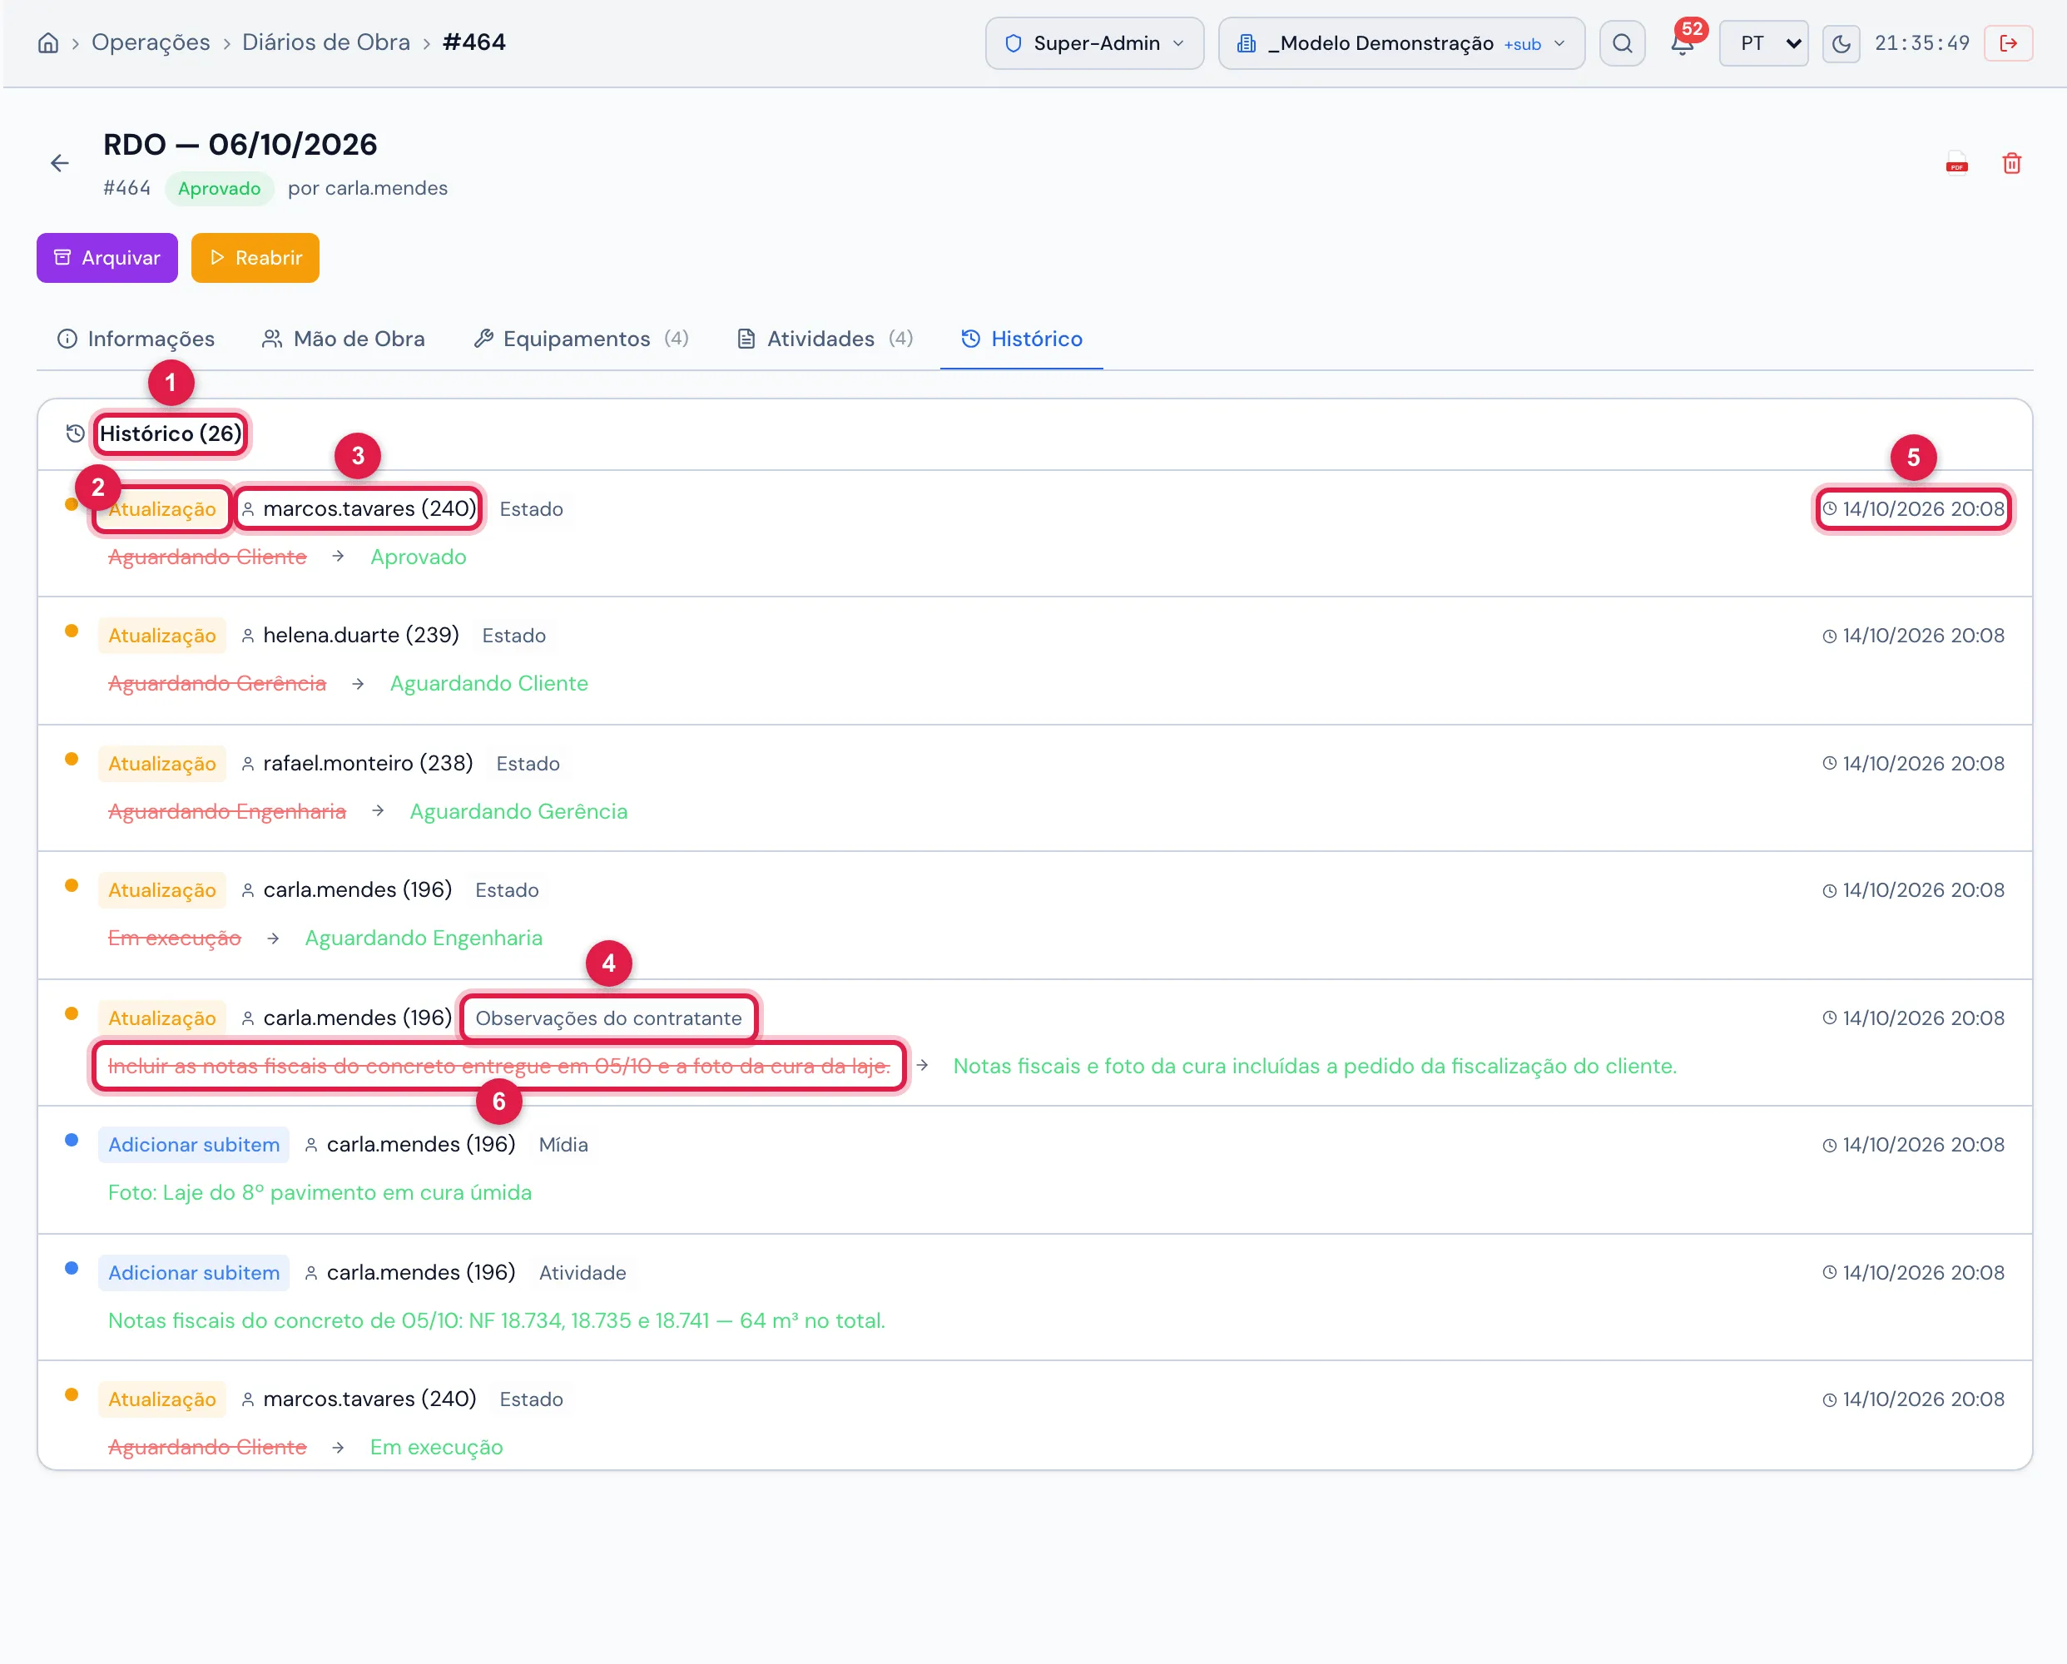
Task: Export the RDO as PDF
Action: click(1957, 163)
